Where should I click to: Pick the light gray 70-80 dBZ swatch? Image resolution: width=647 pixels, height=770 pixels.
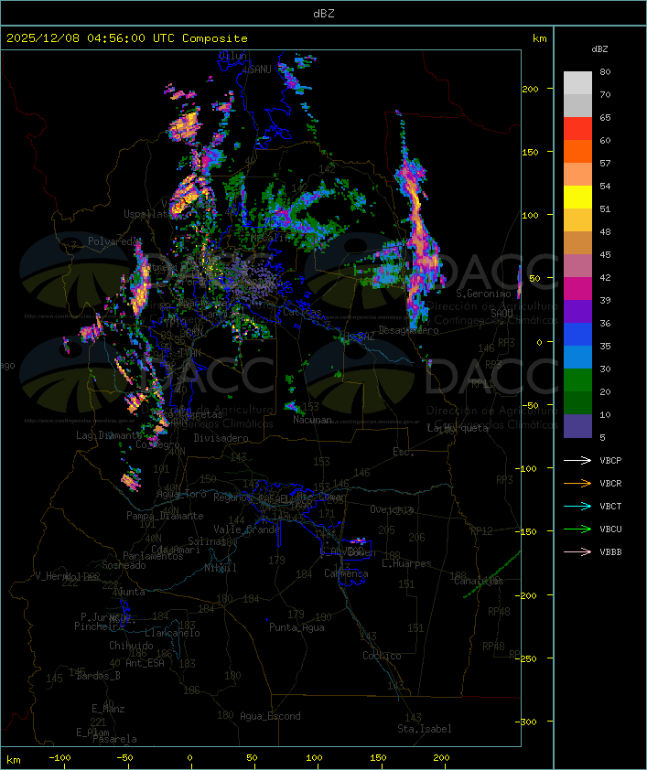click(x=577, y=83)
